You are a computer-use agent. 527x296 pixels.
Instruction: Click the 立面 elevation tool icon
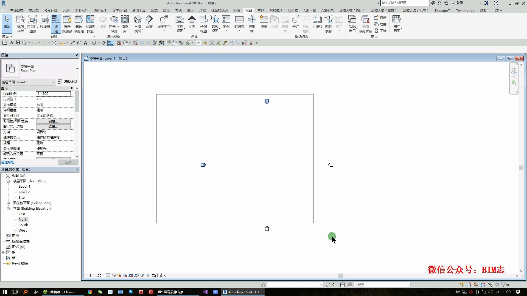click(192, 20)
